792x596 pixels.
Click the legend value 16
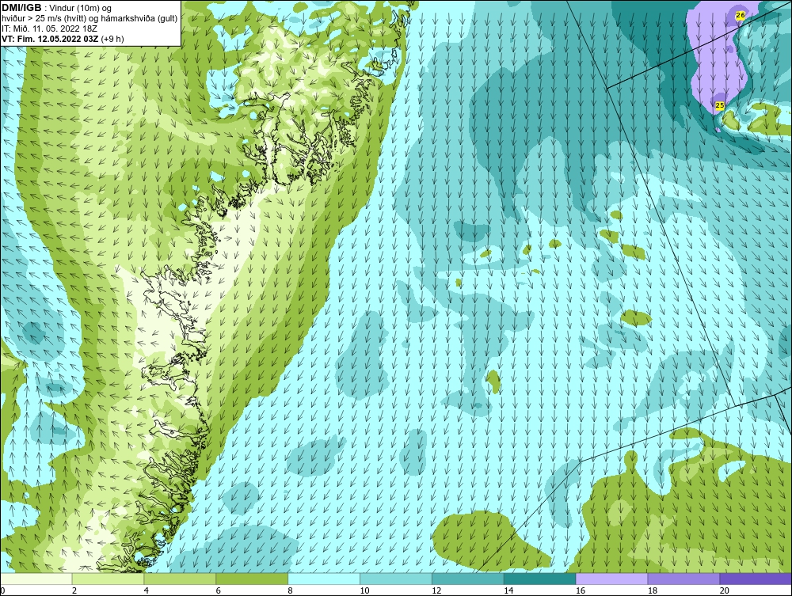point(581,590)
